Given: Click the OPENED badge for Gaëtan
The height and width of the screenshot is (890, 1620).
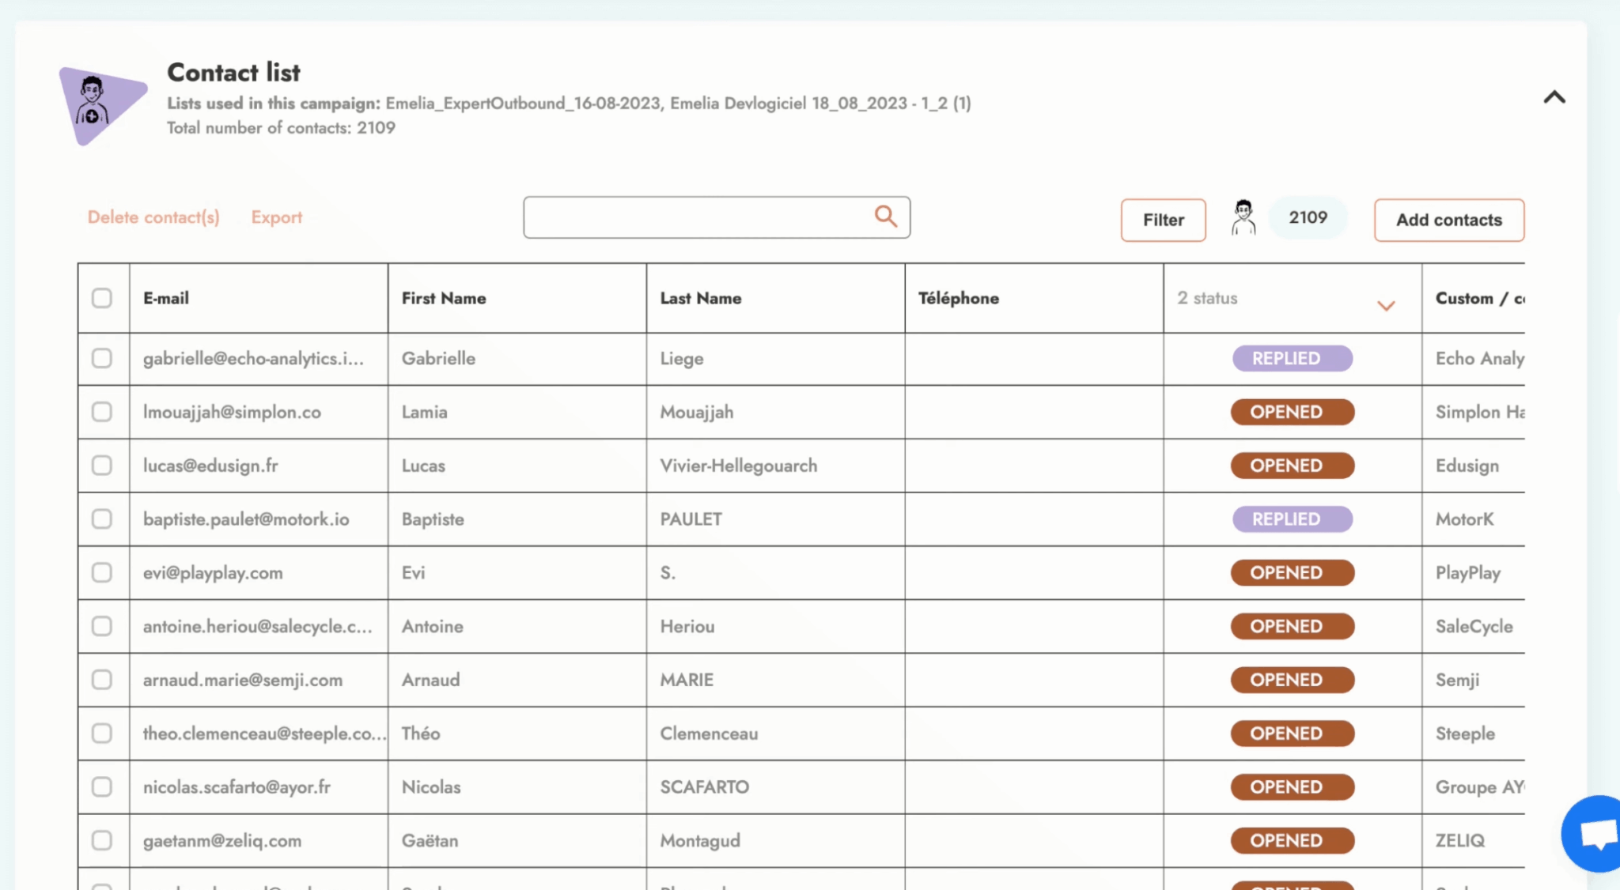Looking at the screenshot, I should [1292, 840].
